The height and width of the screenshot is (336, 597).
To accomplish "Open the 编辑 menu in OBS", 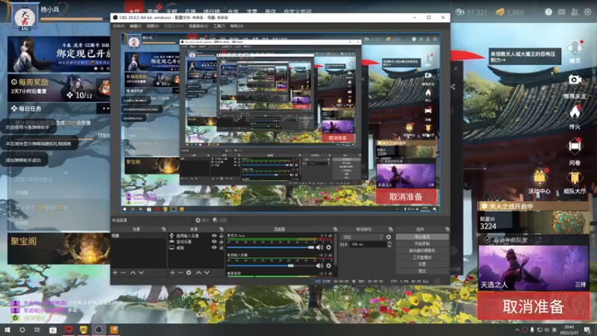I will (136, 26).
